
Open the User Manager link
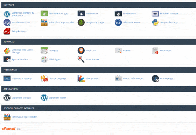167,79
